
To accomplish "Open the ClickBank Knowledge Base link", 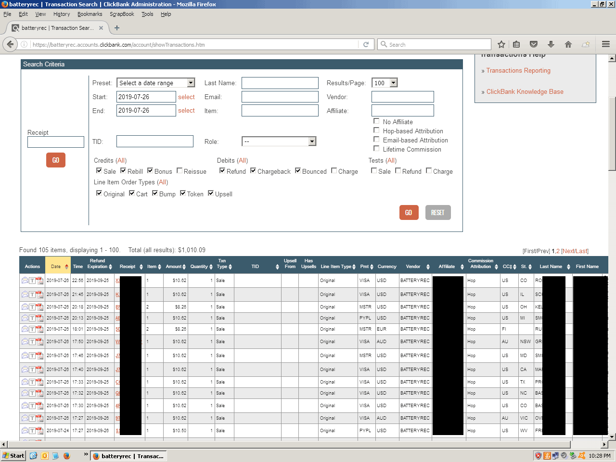I will 525,92.
